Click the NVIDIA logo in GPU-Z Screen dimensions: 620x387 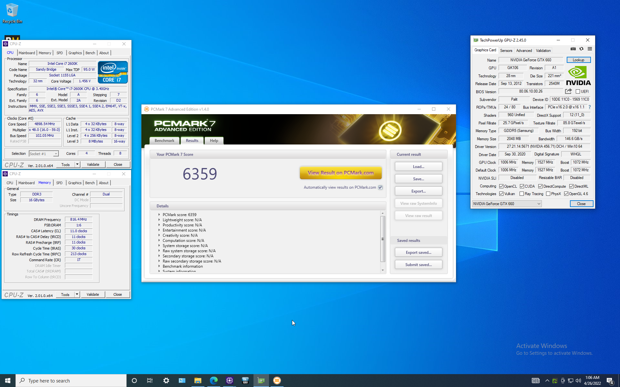pyautogui.click(x=578, y=75)
